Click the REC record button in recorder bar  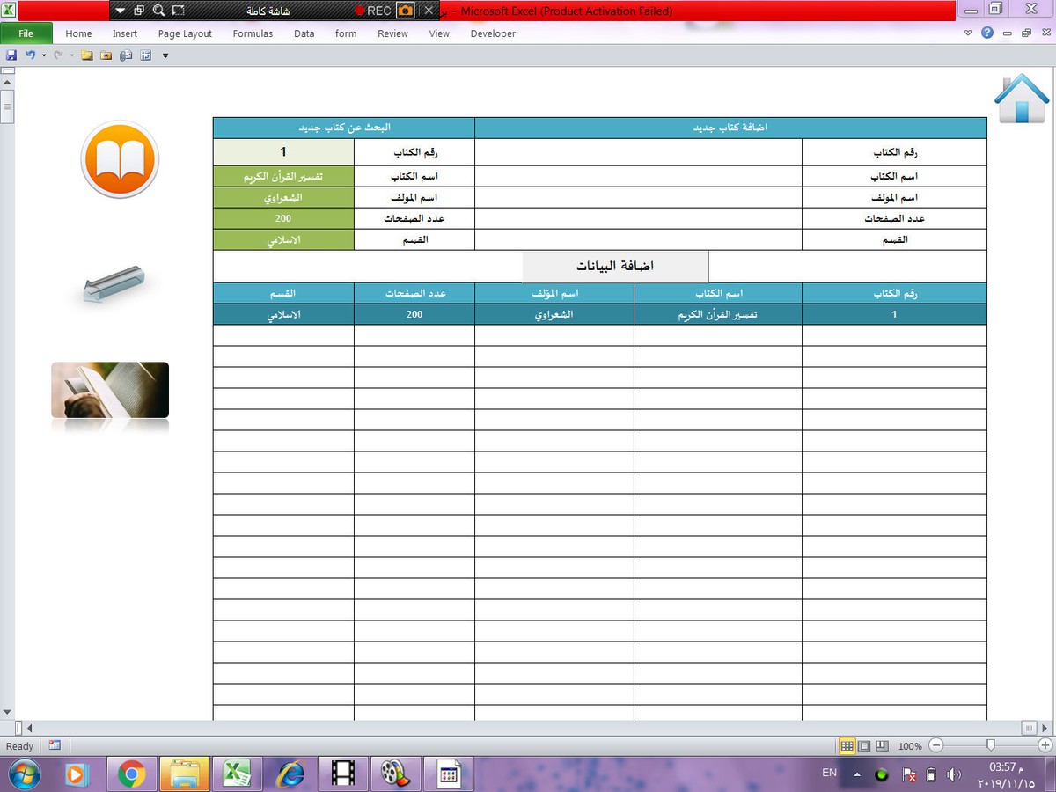tap(373, 11)
